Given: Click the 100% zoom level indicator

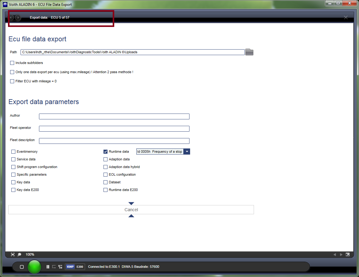Looking at the screenshot, I should 30,254.
